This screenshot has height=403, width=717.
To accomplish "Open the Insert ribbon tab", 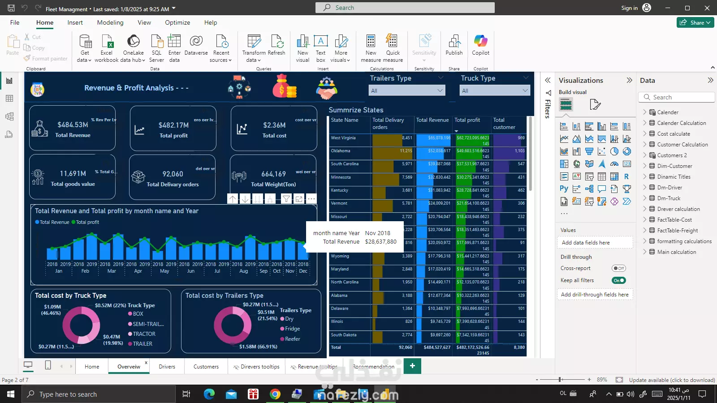I will pyautogui.click(x=75, y=22).
